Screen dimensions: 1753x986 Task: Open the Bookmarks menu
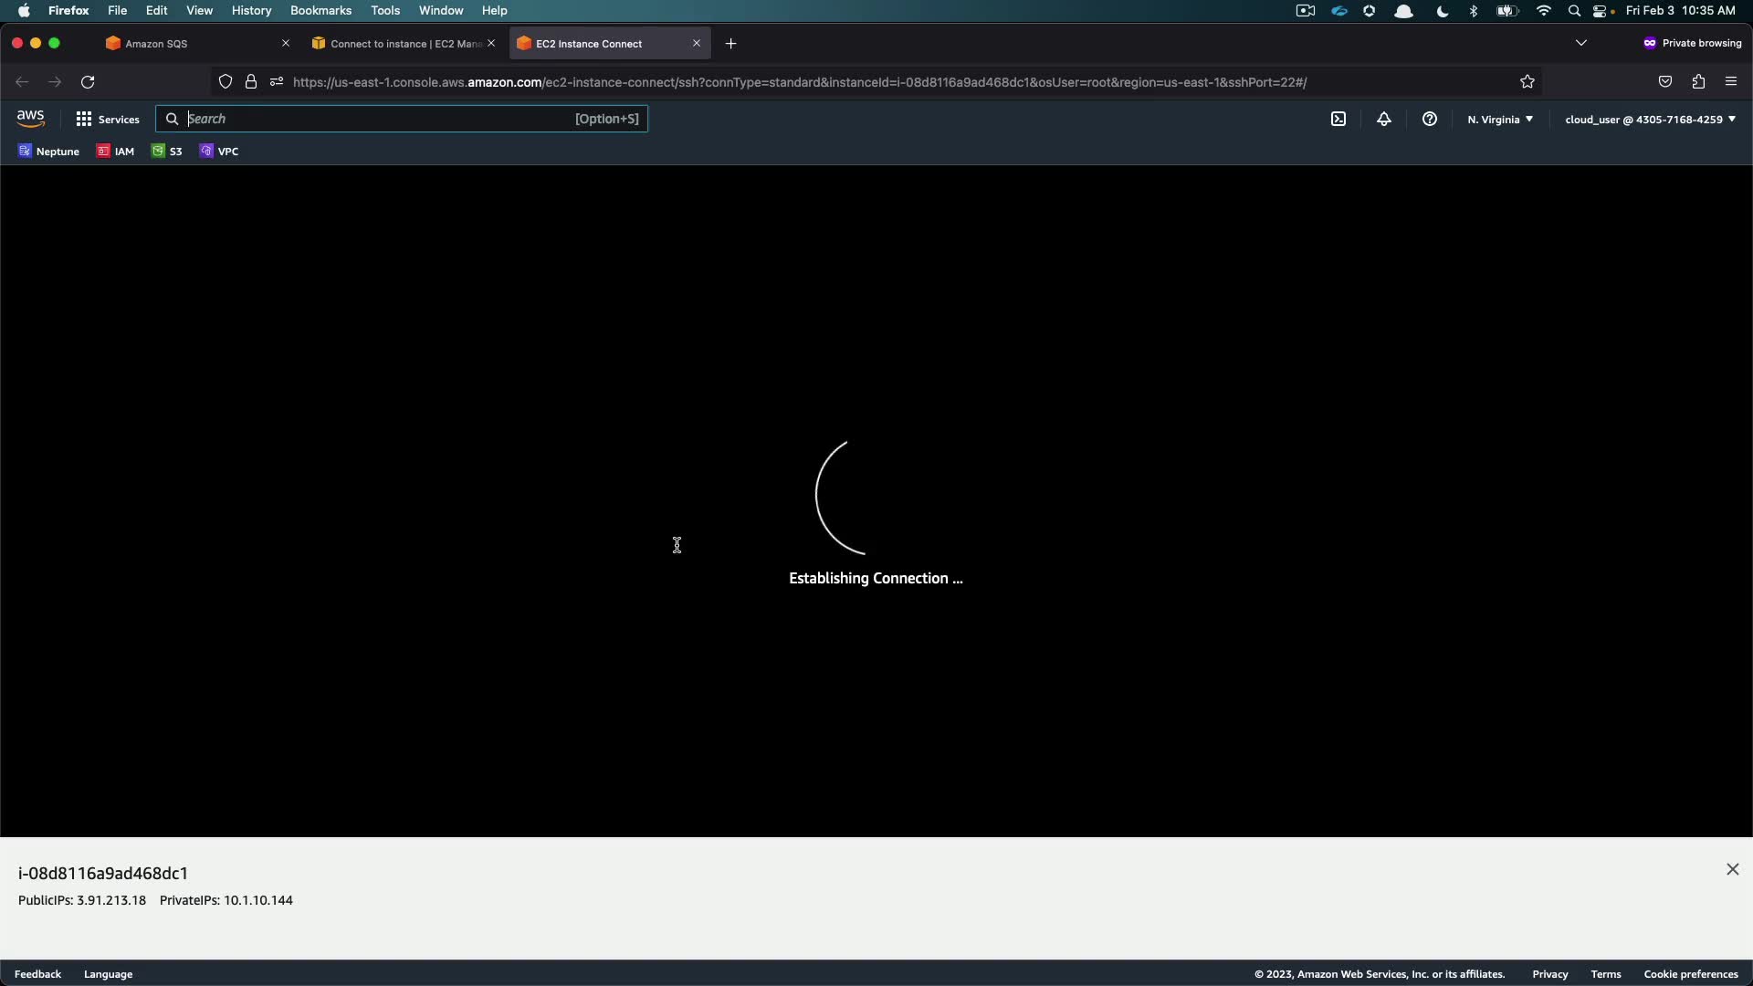click(320, 11)
